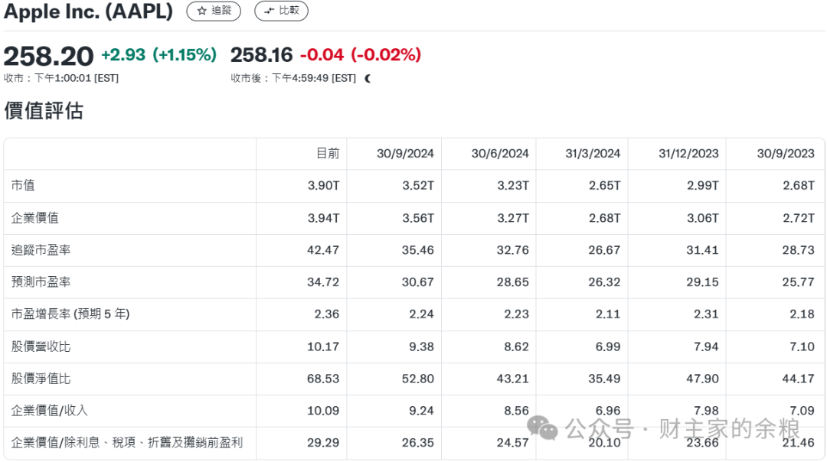The height and width of the screenshot is (462, 827).
Task: Click the Apple Inc. (AAPL) title
Action: pos(88,11)
